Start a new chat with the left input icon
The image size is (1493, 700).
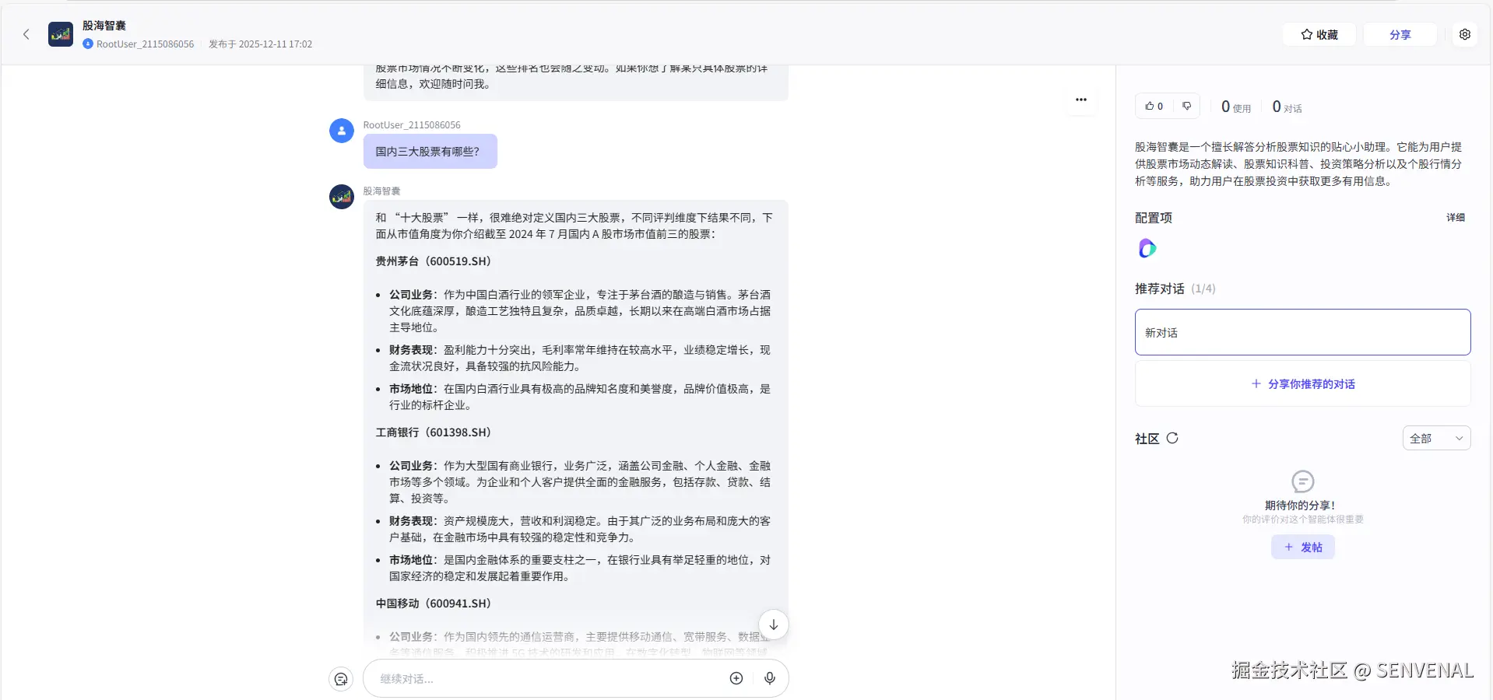pyautogui.click(x=341, y=679)
